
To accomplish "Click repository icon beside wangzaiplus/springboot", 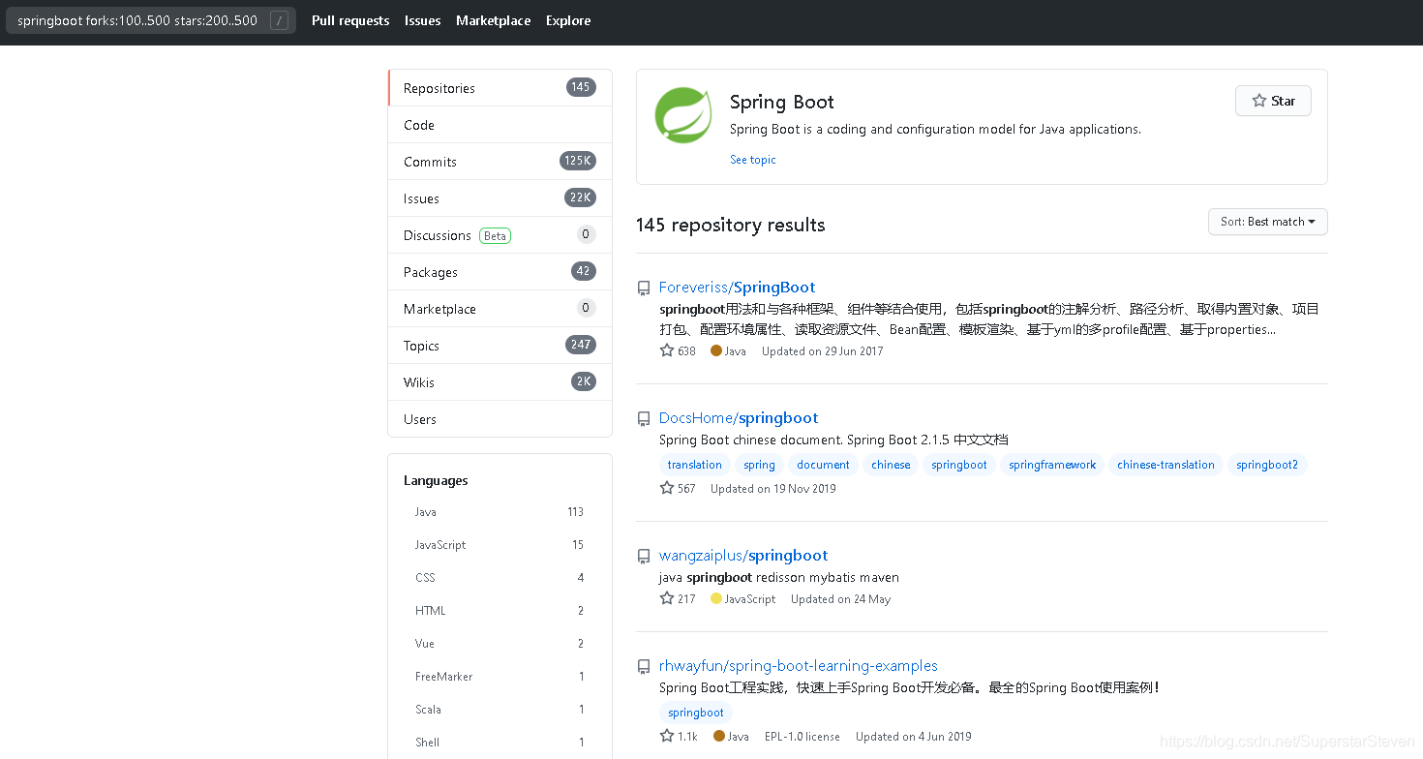I will pos(644,557).
